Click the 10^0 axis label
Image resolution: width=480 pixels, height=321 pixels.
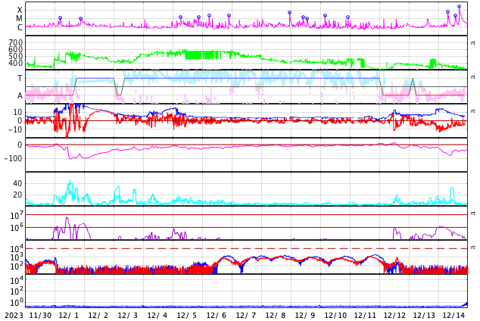click(x=16, y=302)
